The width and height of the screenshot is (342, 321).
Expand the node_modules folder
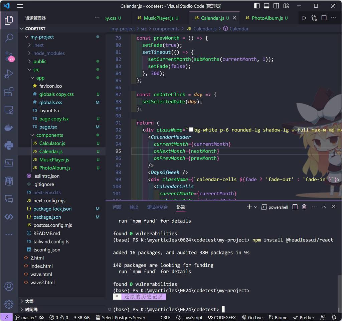click(x=49, y=53)
